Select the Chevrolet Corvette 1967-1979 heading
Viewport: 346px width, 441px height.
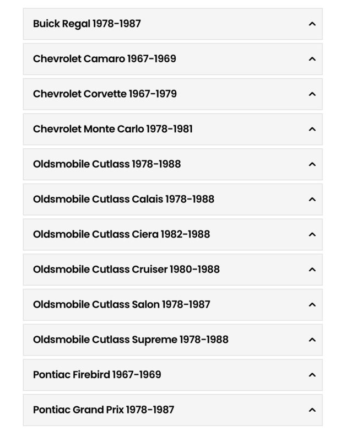[105, 94]
